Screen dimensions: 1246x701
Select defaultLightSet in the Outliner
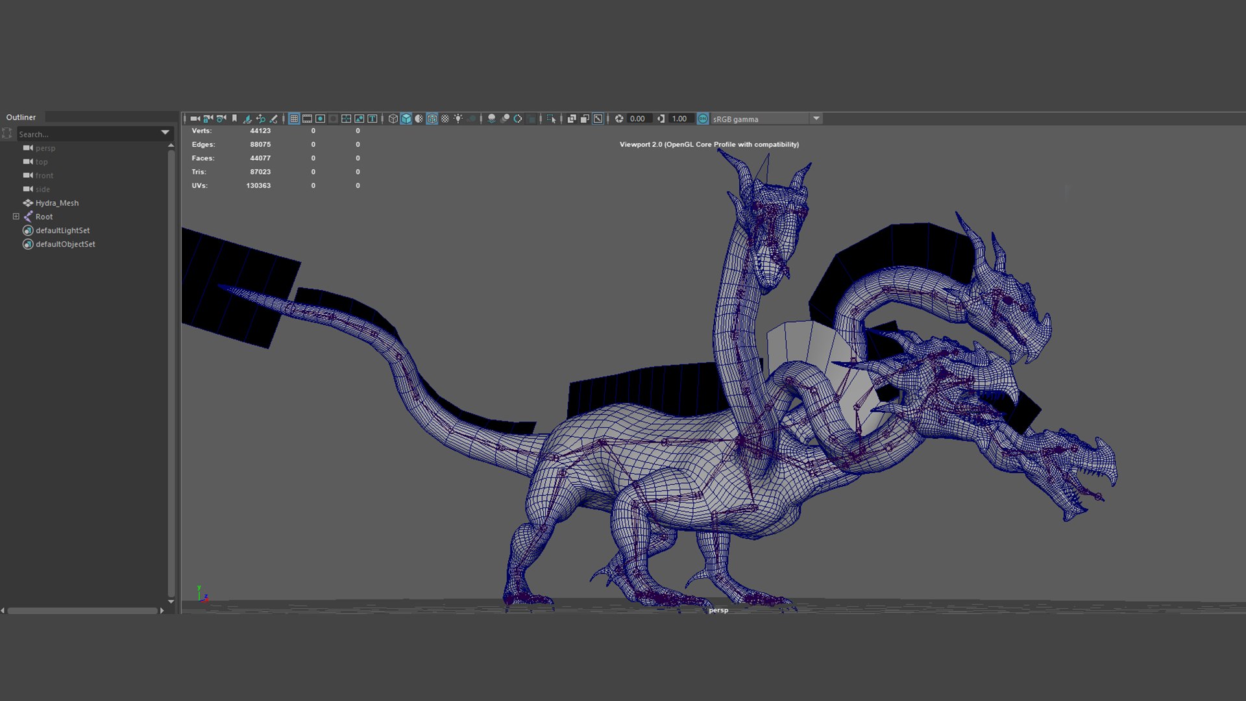coord(63,230)
